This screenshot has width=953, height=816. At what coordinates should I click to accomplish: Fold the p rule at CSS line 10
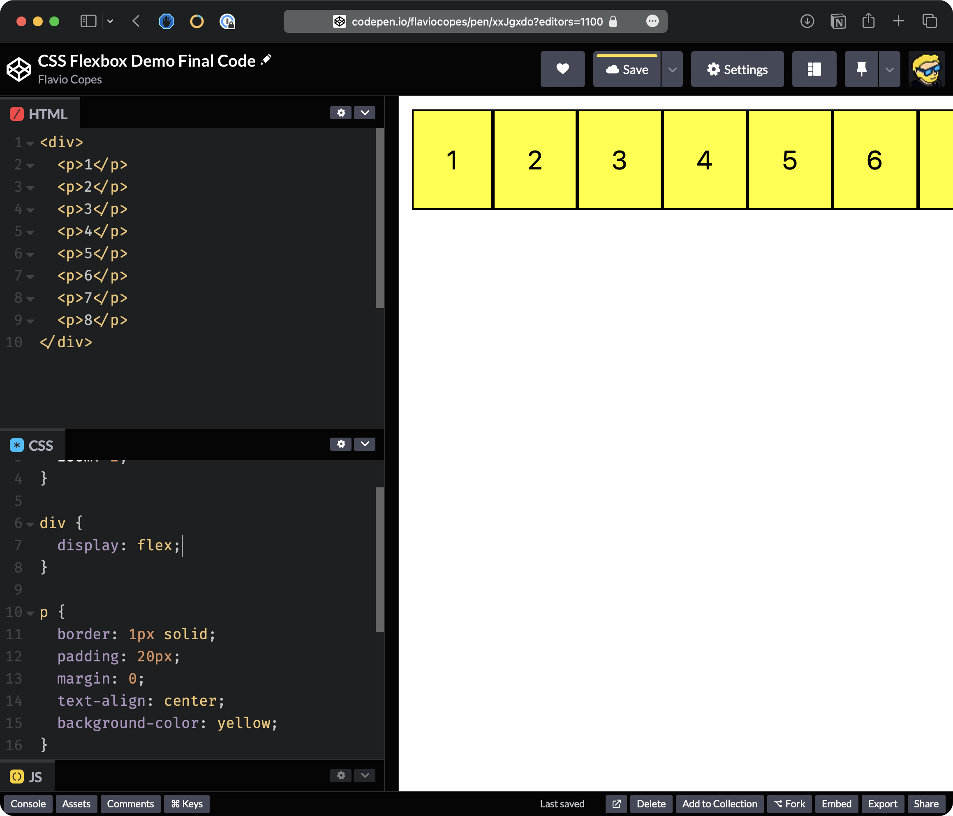(30, 613)
